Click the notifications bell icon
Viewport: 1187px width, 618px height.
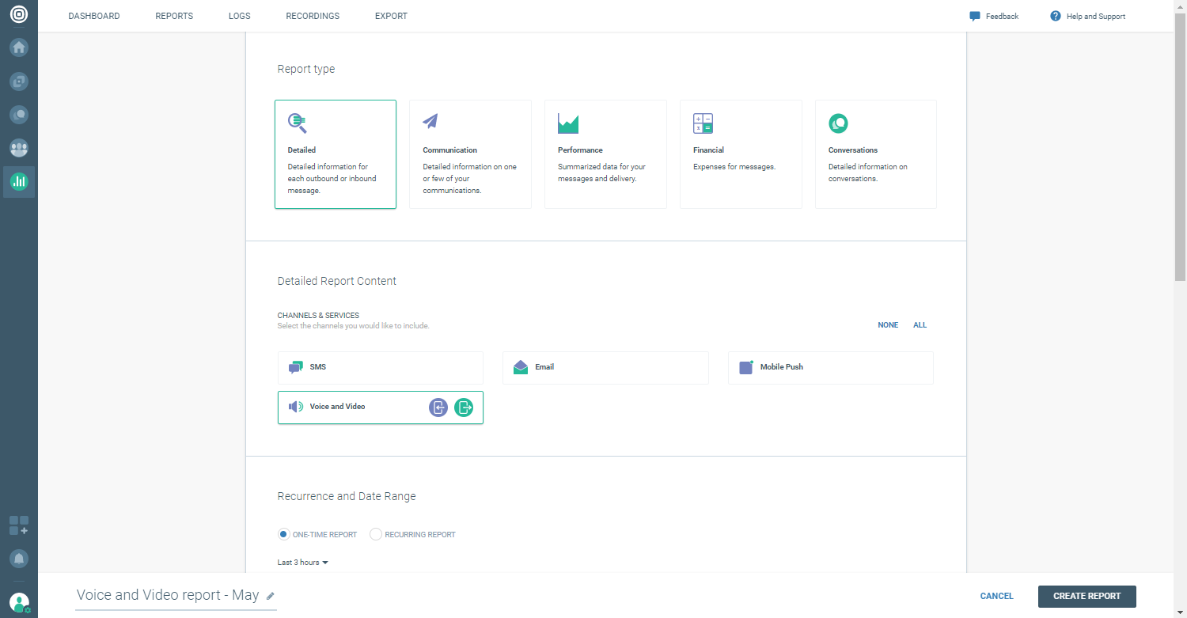click(19, 559)
